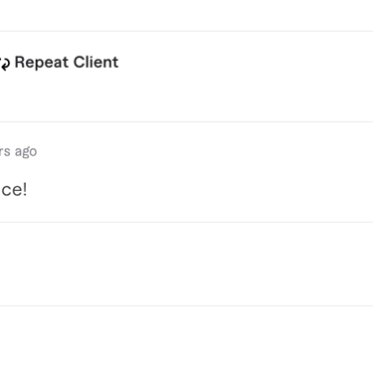373x373 pixels.
Task: Click the Repeat Client arrows icon
Action: coord(5,63)
